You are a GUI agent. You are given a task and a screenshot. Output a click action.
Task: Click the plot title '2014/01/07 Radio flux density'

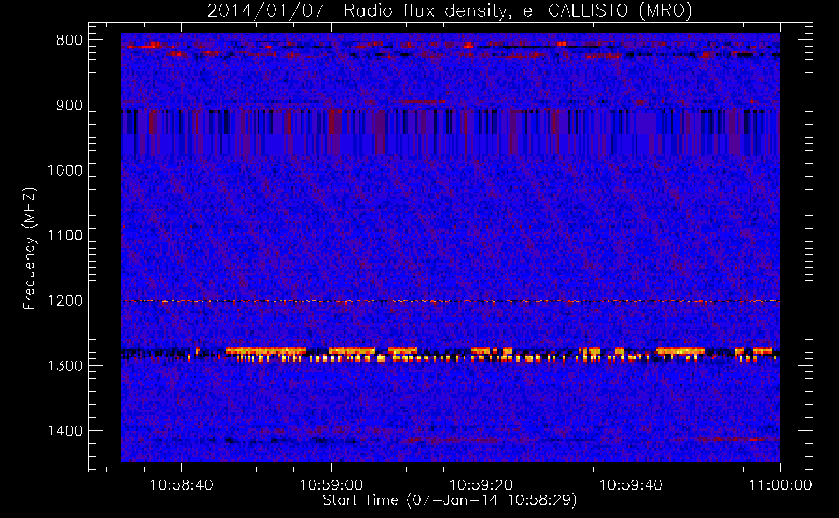pyautogui.click(x=358, y=11)
